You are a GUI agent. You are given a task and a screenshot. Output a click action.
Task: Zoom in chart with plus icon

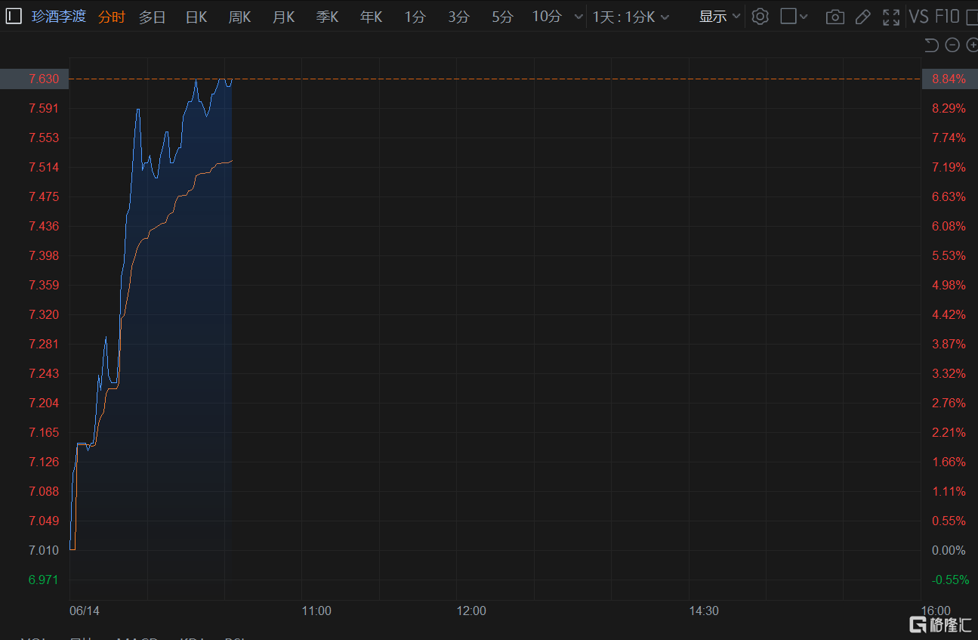click(x=972, y=45)
